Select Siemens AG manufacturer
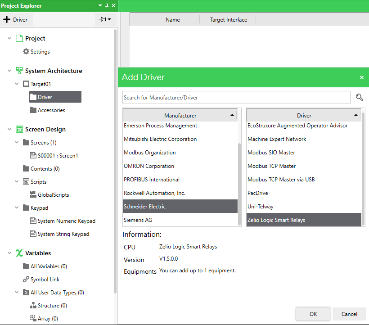Viewport: 369px width, 325px height. (x=180, y=220)
